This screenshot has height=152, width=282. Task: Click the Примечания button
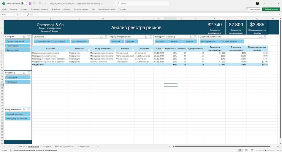click(x=253, y=9)
